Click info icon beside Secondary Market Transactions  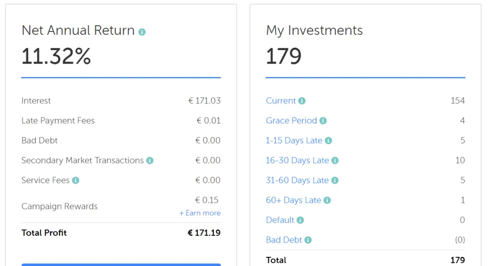[149, 160]
